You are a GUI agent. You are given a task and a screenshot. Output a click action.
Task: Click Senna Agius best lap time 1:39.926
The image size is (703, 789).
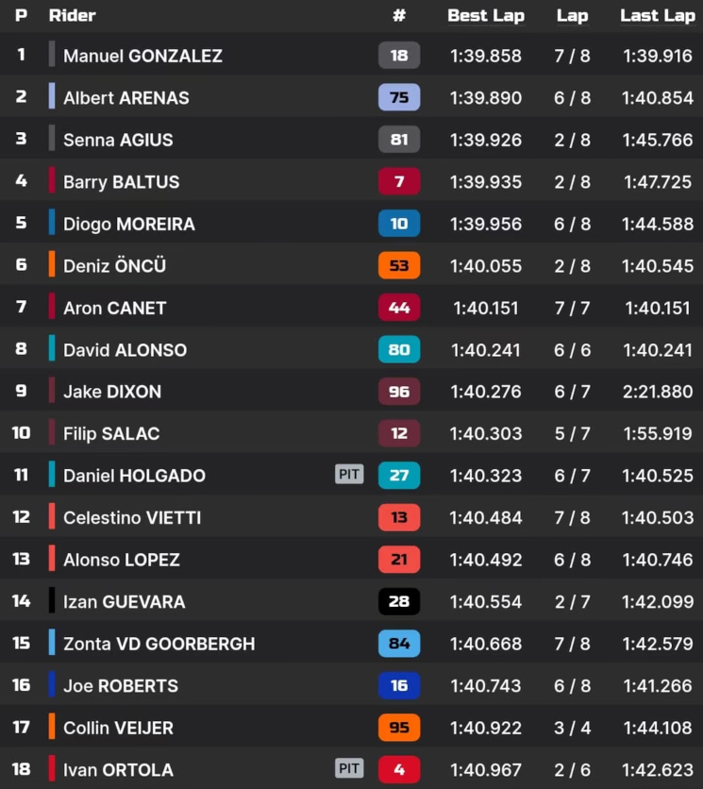click(486, 140)
